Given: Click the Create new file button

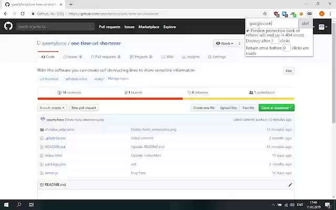Looking at the screenshot, I should point(204,108).
